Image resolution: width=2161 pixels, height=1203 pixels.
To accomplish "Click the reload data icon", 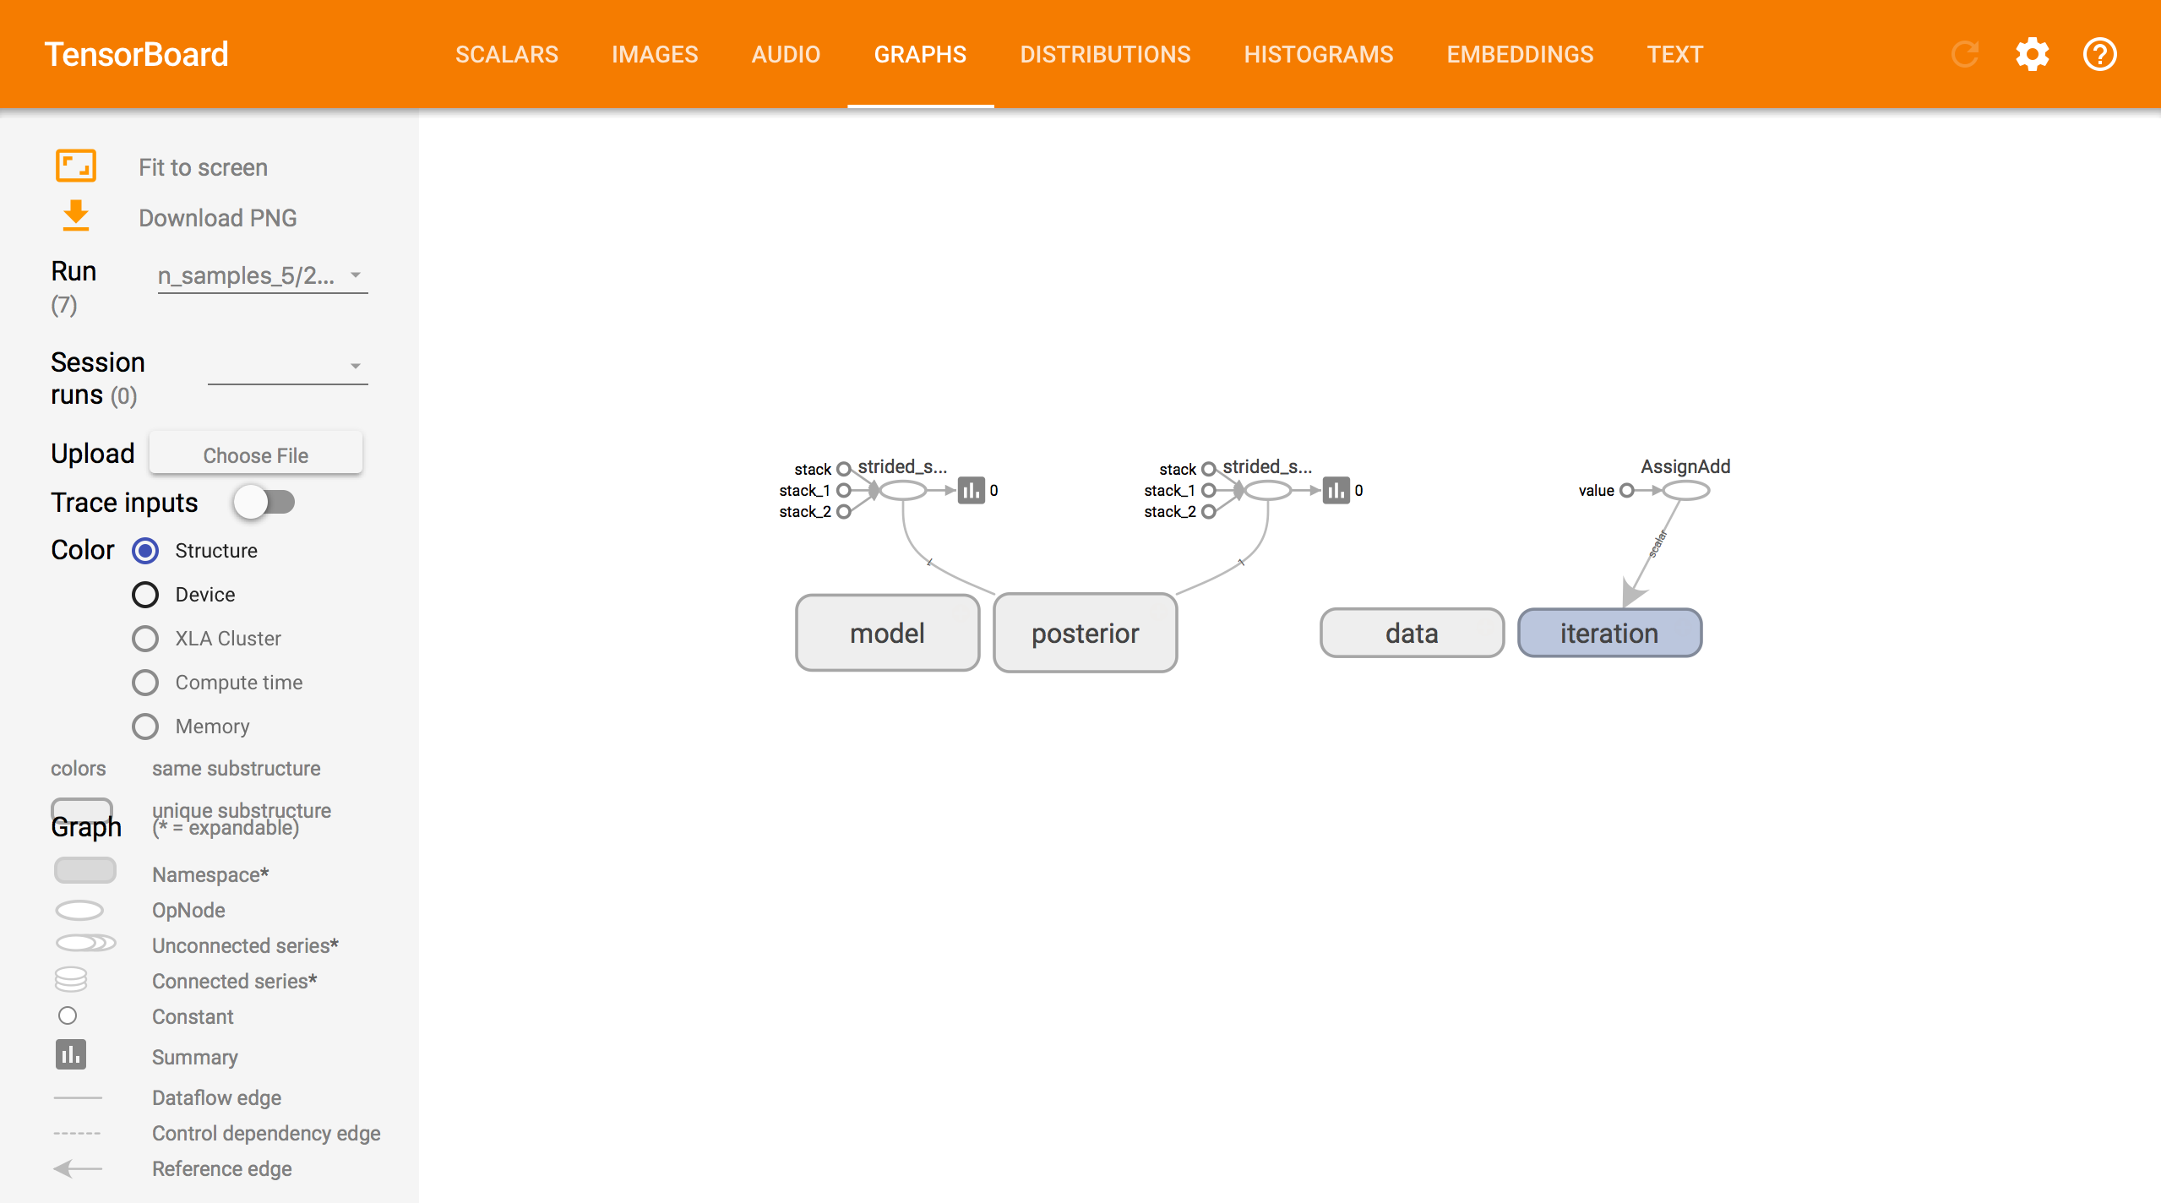I will coord(1964,55).
